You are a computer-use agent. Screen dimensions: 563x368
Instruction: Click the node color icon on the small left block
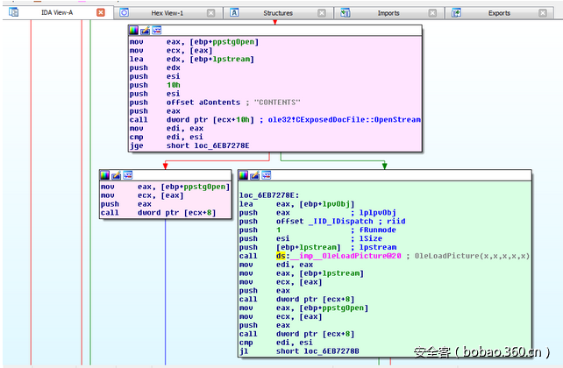point(105,176)
